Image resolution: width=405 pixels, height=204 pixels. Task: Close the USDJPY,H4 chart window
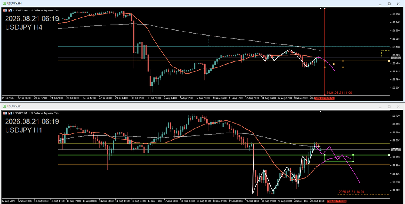(399, 4)
